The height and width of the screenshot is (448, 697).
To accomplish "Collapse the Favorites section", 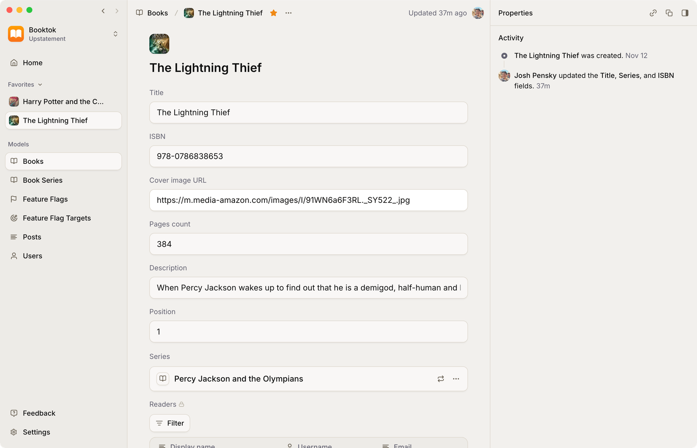I will (x=40, y=84).
